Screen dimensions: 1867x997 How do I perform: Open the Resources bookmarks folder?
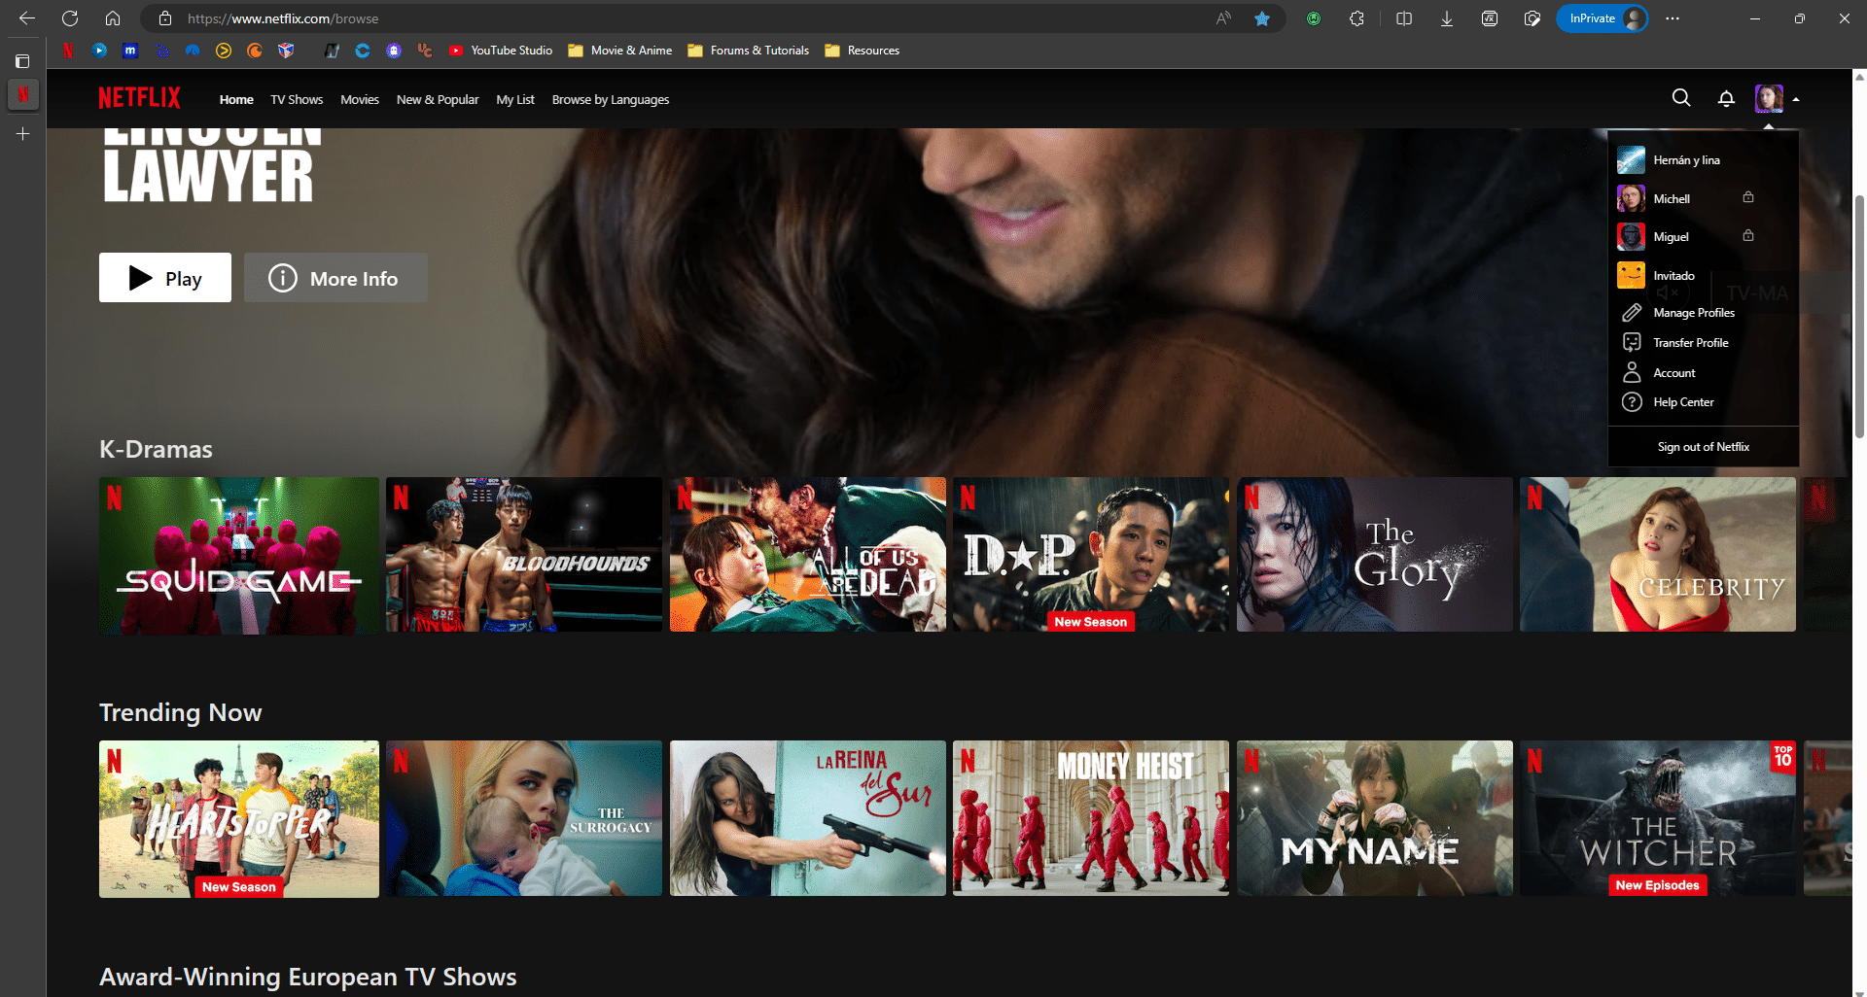tap(863, 51)
